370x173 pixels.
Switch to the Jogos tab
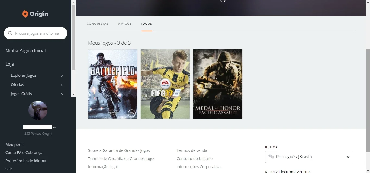pos(147,24)
